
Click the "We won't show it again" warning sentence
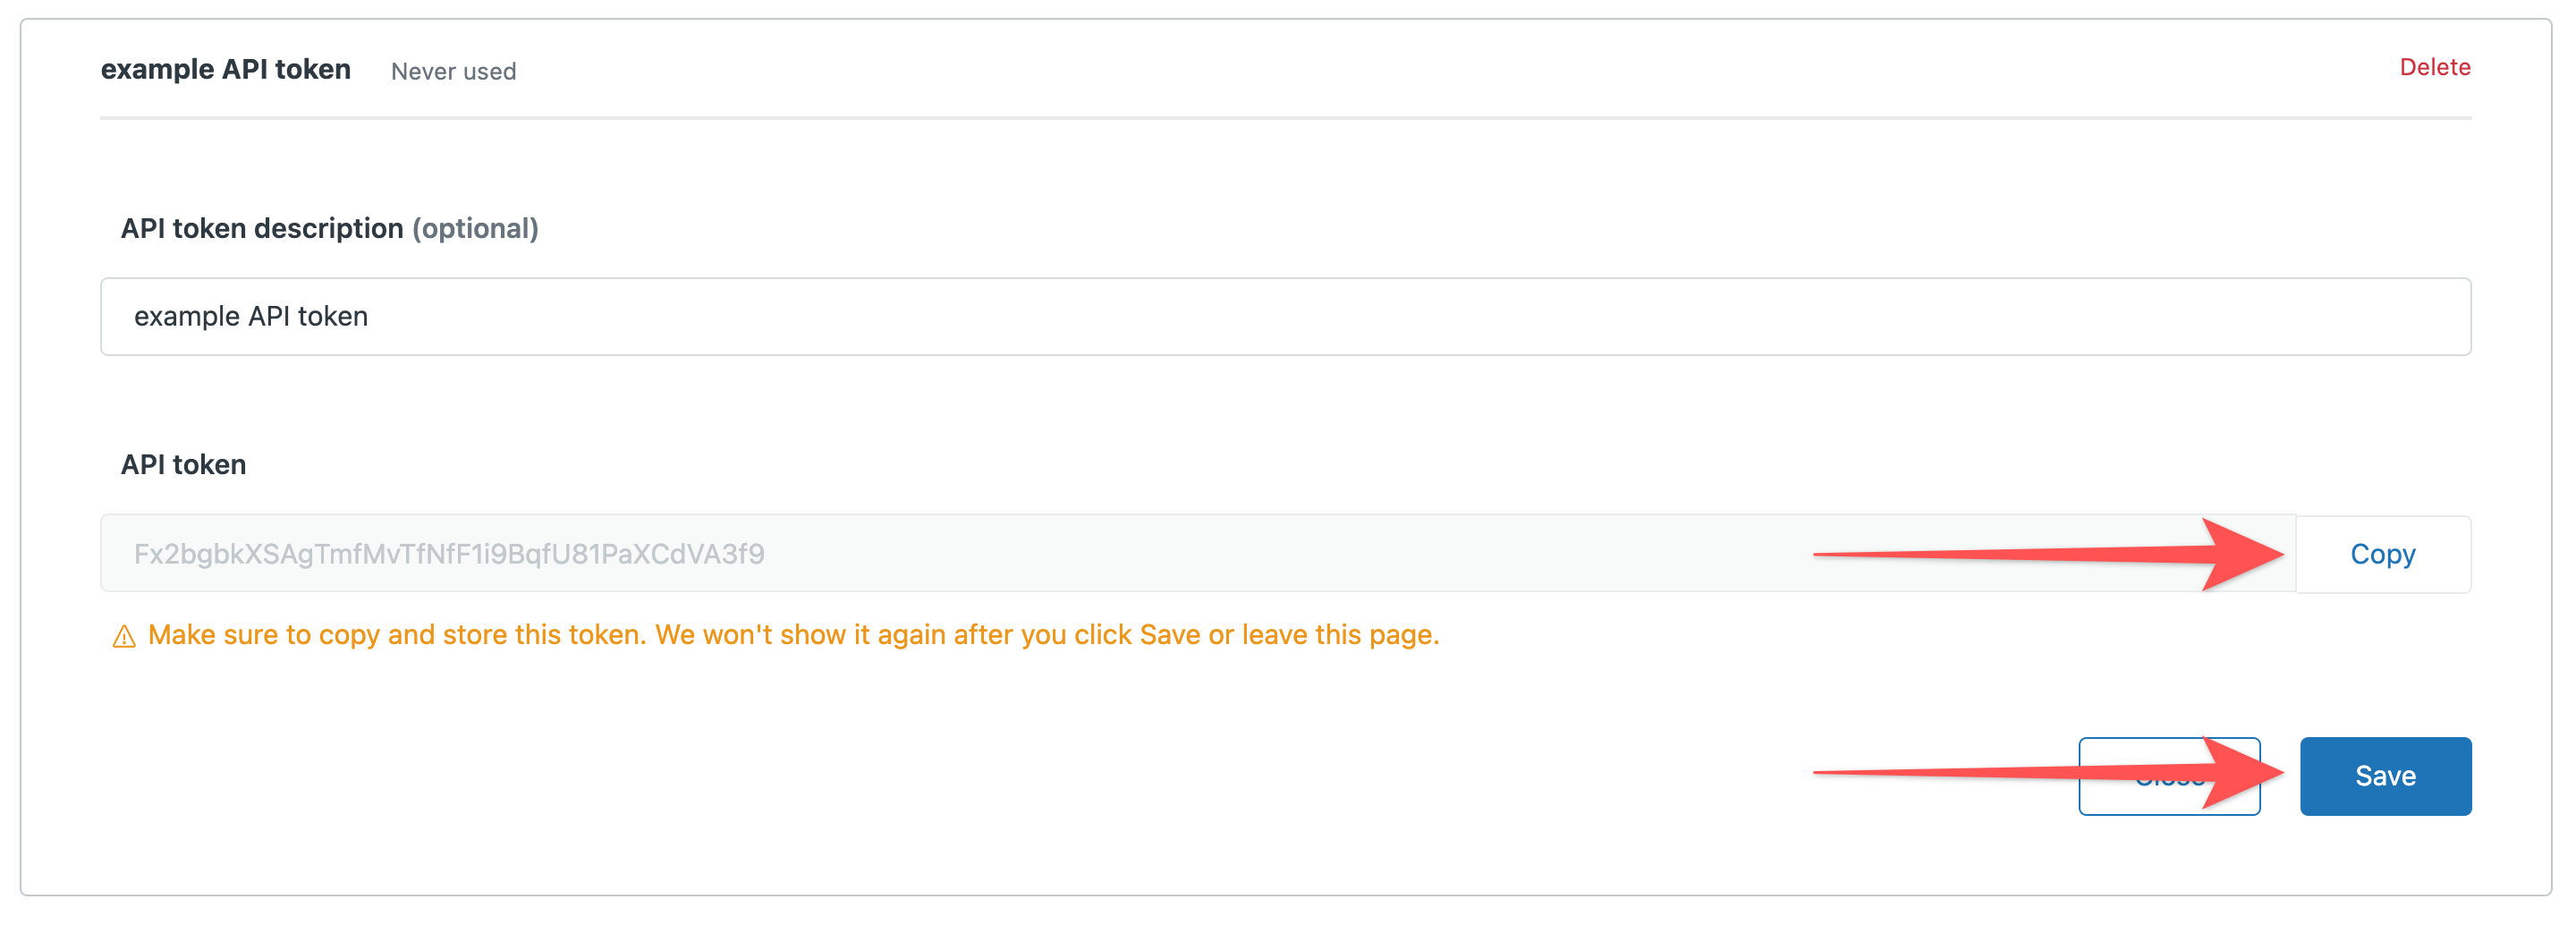coord(1047,634)
